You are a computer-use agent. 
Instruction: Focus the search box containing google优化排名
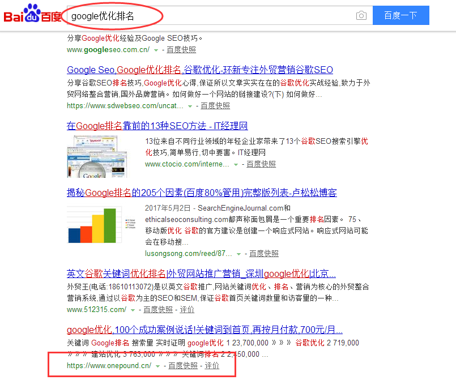[x=220, y=15]
